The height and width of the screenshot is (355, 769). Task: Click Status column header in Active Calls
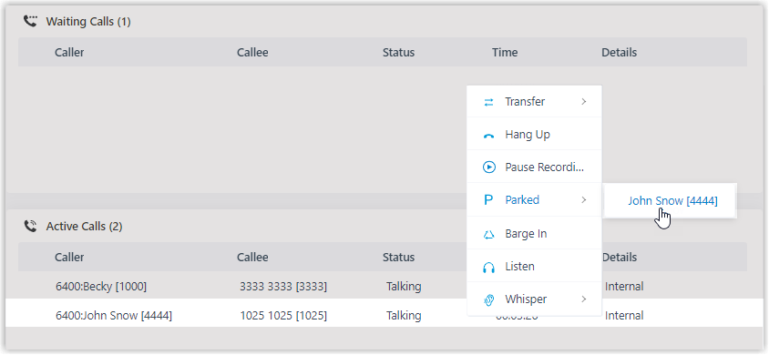click(x=399, y=257)
